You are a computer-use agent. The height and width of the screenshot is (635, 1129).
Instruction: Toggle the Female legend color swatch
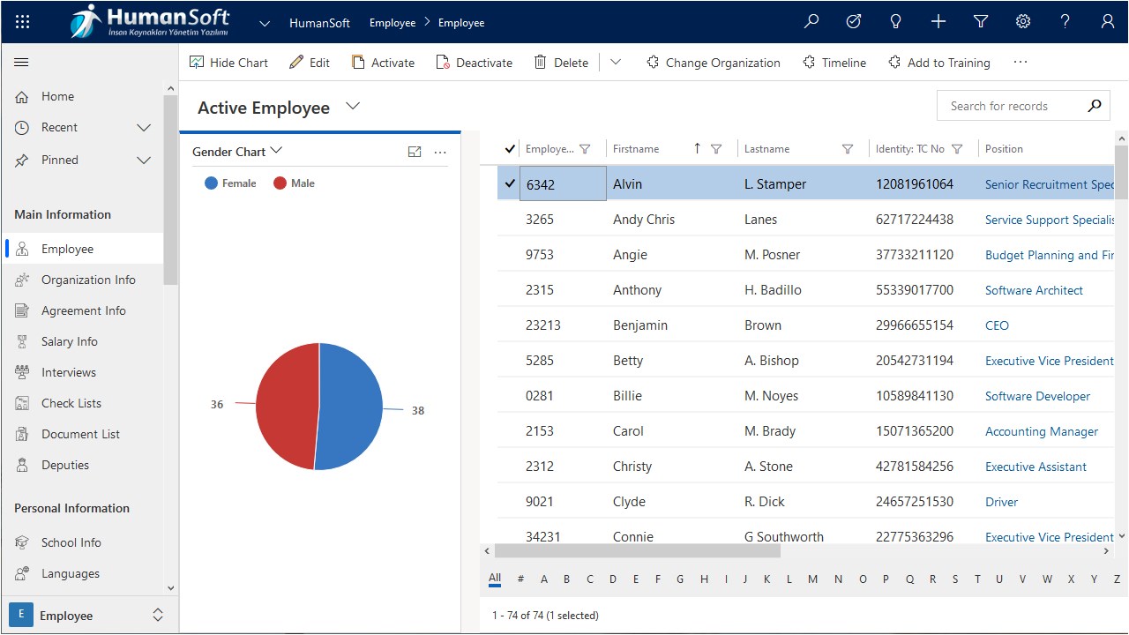tap(211, 183)
